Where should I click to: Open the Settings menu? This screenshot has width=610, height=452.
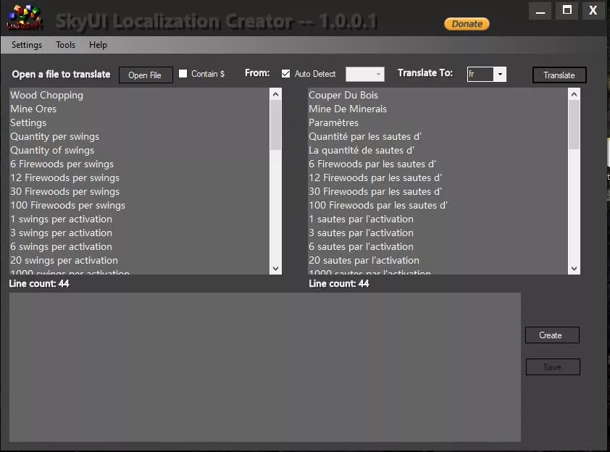coord(27,45)
